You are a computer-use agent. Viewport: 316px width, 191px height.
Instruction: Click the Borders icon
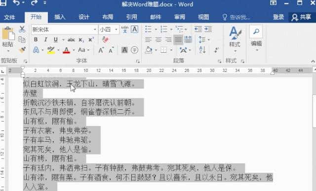pyautogui.click(x=163, y=50)
